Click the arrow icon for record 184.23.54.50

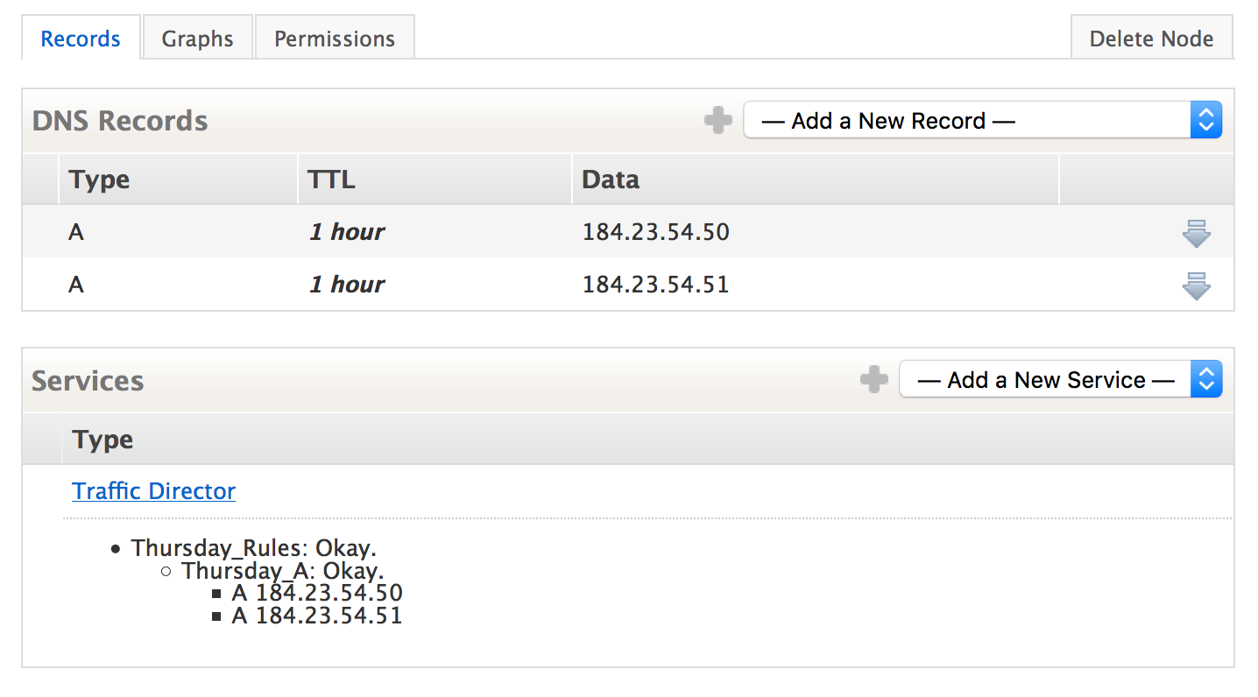(x=1196, y=233)
